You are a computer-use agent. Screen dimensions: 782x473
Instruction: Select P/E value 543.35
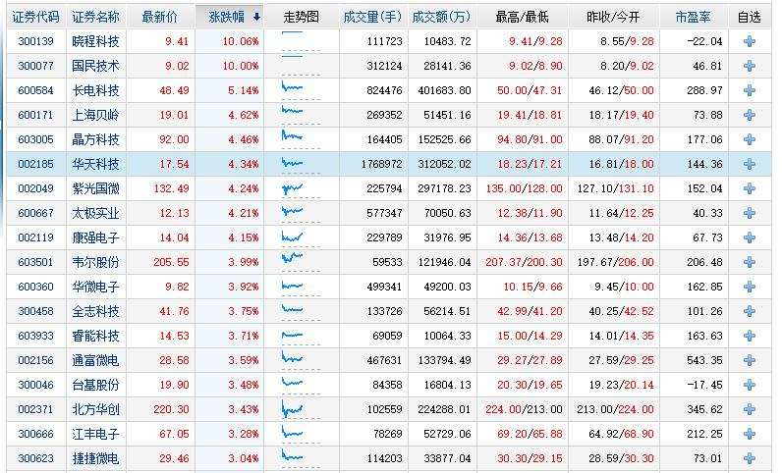pyautogui.click(x=704, y=360)
